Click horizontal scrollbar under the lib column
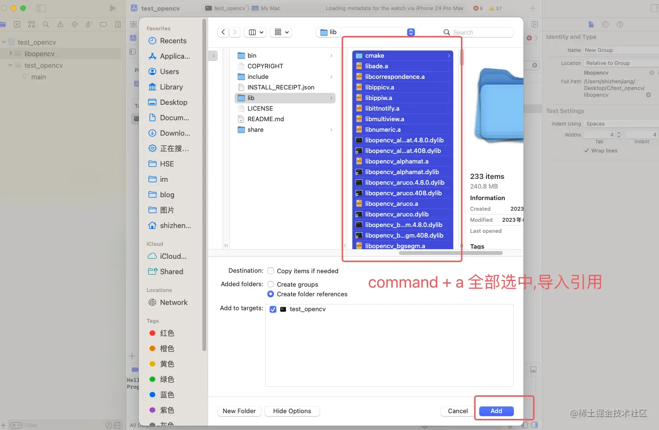 pyautogui.click(x=450, y=253)
